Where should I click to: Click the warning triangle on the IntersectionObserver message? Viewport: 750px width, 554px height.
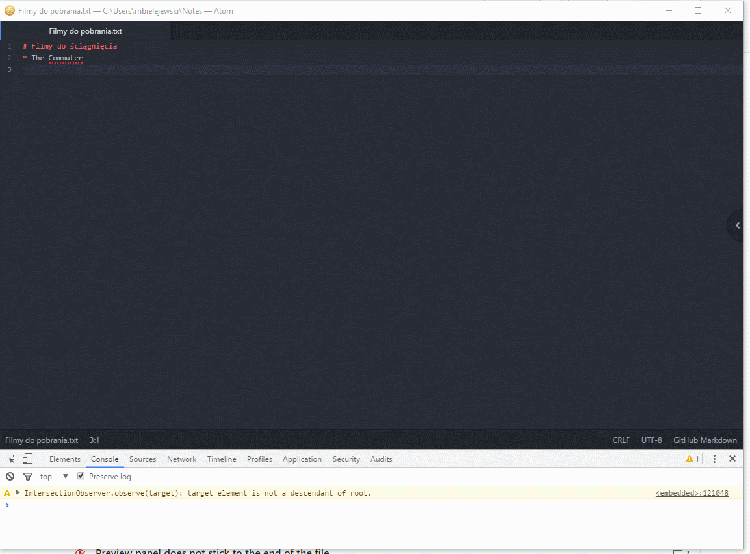(7, 493)
